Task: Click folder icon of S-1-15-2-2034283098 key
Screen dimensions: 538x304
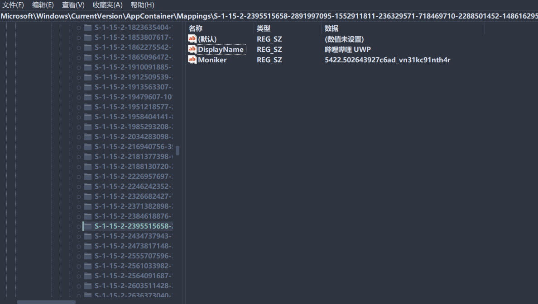Action: pyautogui.click(x=88, y=136)
